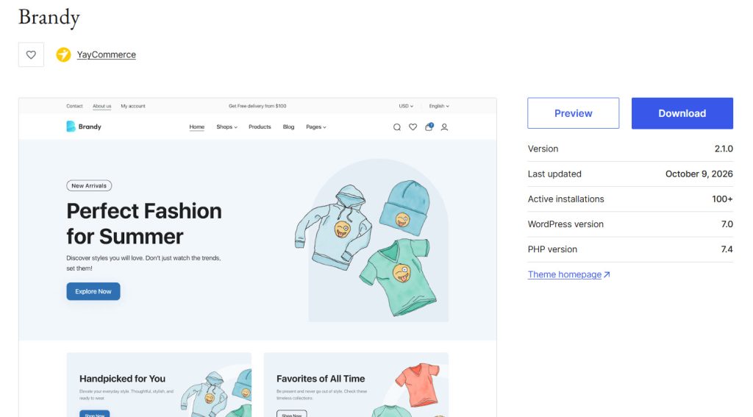753x417 pixels.
Task: Select the Products menu item
Action: pos(260,126)
